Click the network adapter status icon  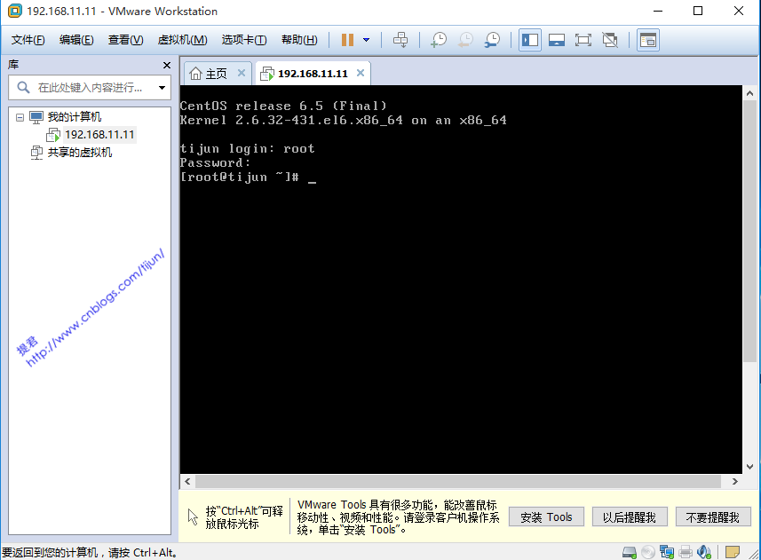click(x=667, y=552)
